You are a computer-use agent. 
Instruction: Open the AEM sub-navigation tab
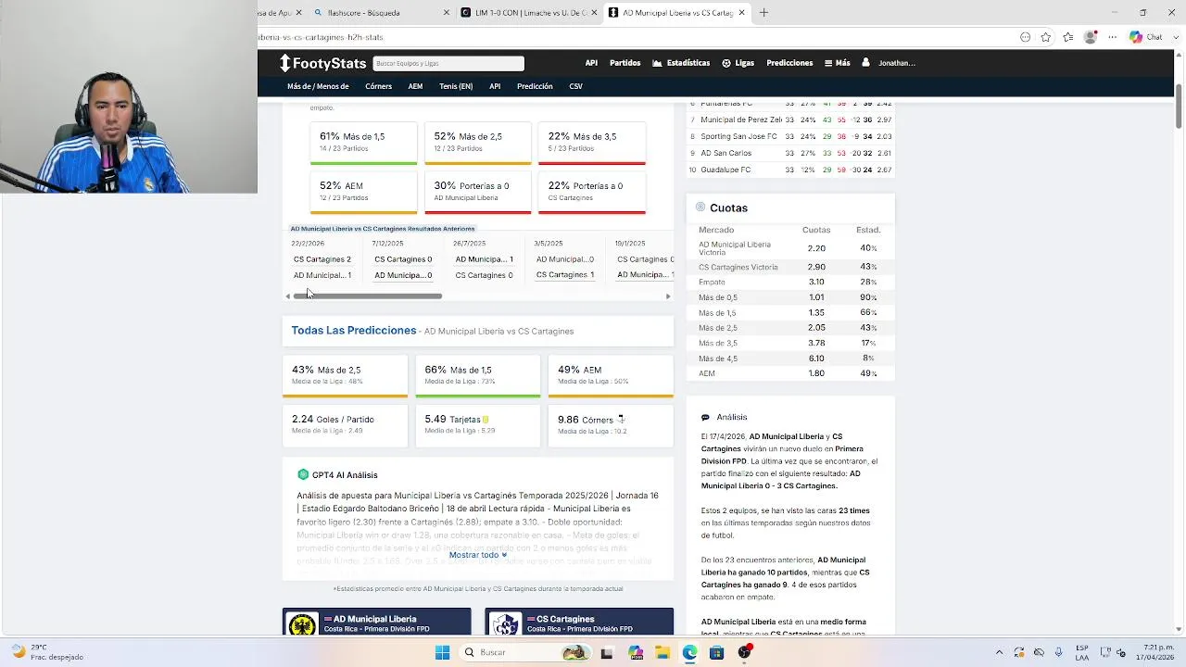pos(415,86)
